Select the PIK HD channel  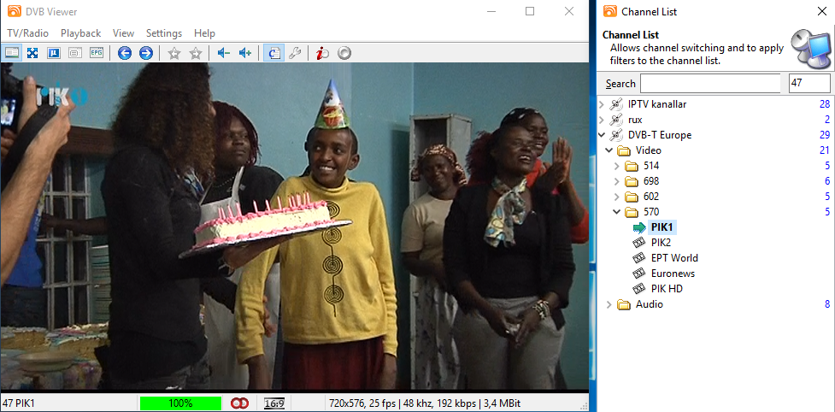click(x=667, y=289)
